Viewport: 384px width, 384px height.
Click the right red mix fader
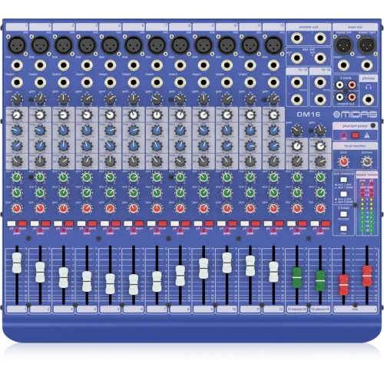coord(367,276)
